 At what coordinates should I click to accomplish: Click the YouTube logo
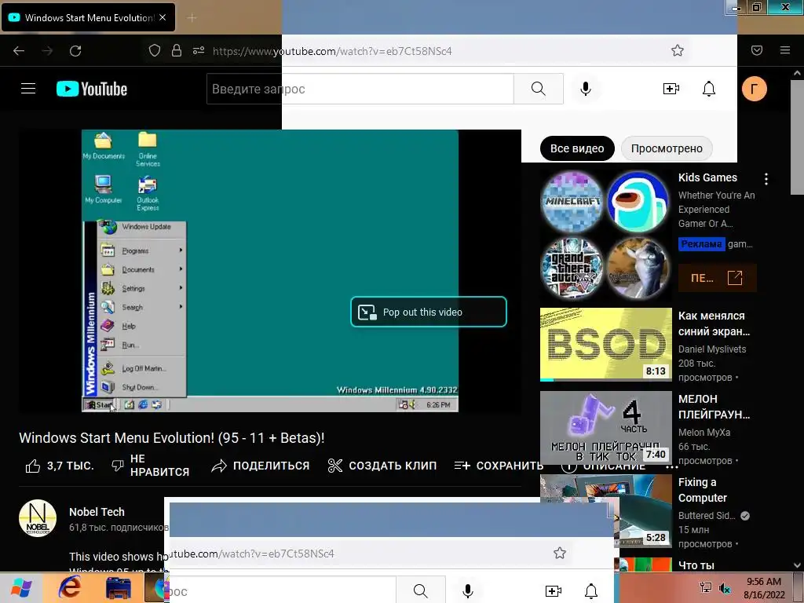click(x=92, y=89)
